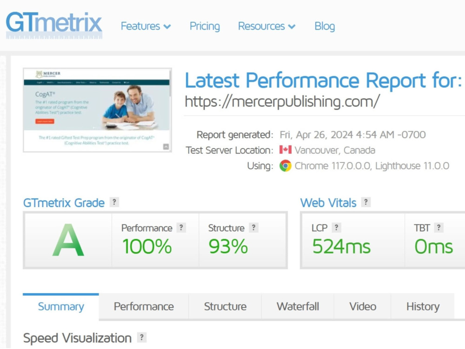Open the History tab

coord(423,307)
